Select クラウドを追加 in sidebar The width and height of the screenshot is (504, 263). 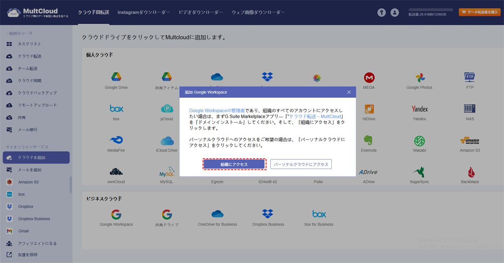tap(36, 158)
